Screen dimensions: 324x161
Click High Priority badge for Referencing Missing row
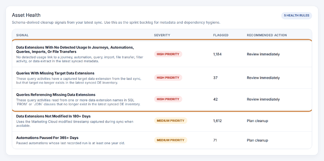coord(168,99)
